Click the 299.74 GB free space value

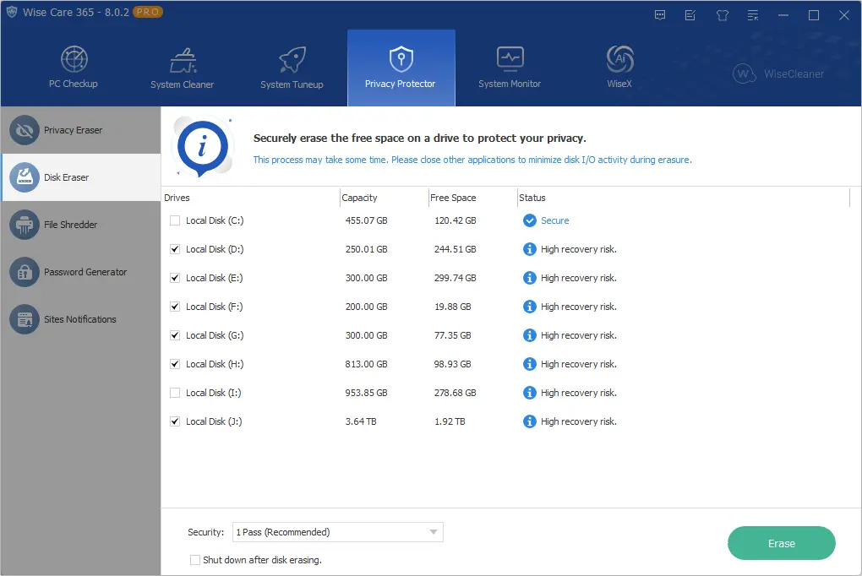coord(456,278)
